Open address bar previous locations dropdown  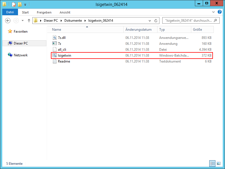150,21
